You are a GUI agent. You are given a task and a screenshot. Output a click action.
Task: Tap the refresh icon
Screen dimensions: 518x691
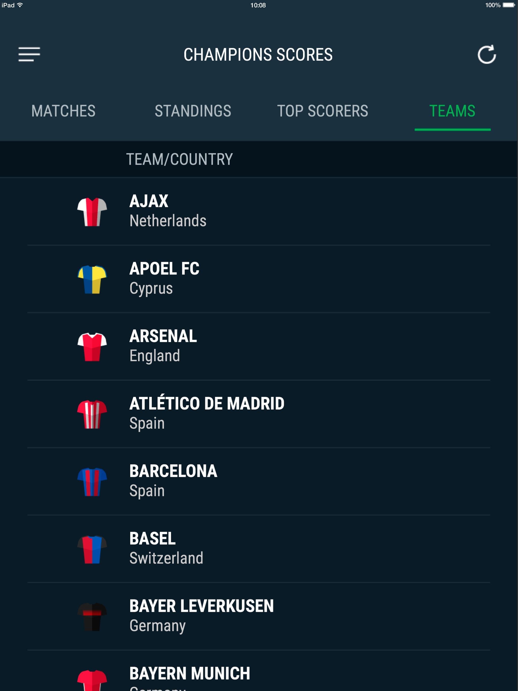pos(486,55)
